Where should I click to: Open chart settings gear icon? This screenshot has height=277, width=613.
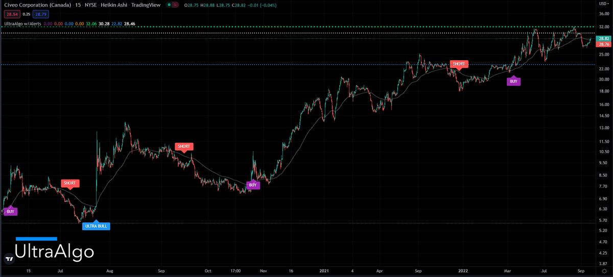tap(603, 270)
